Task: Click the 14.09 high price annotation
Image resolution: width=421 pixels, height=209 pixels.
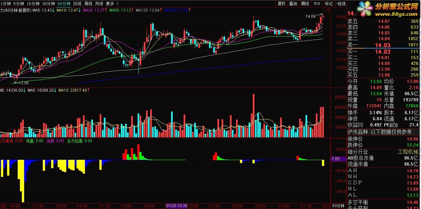Action: (311, 16)
